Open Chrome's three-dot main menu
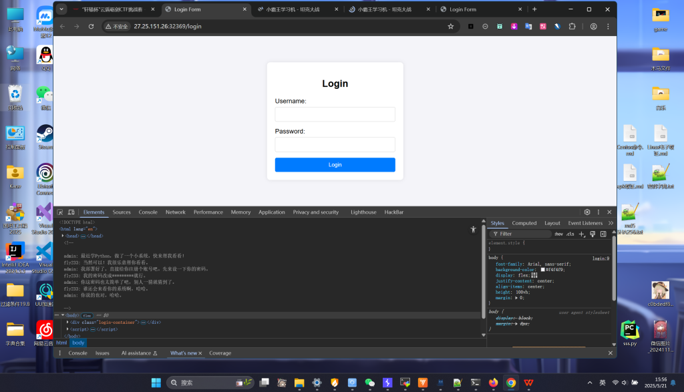 (608, 27)
